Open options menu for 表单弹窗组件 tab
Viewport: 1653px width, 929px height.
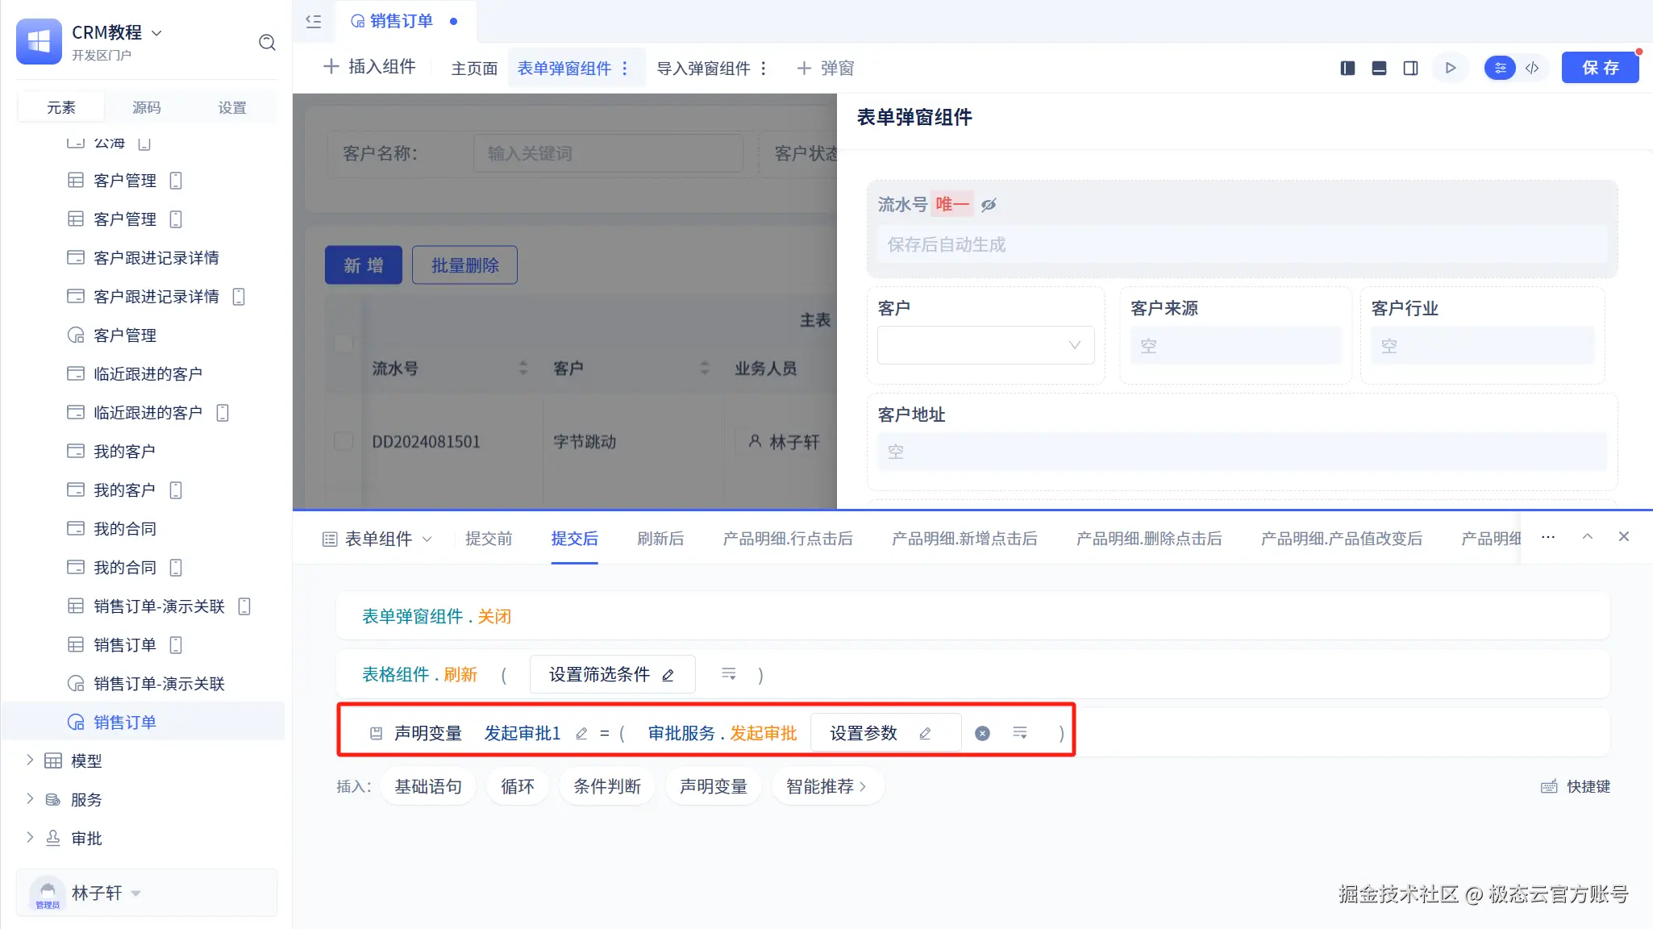[625, 69]
